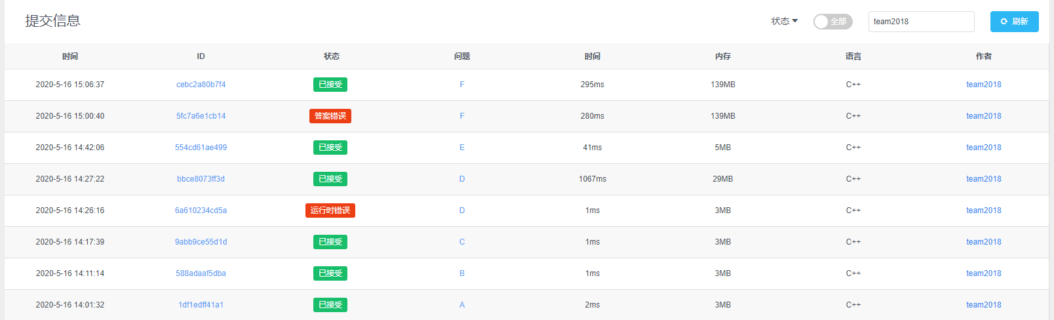Open submission ID 5fc7a6e1cb14
This screenshot has height=320, width=1054.
(x=201, y=116)
